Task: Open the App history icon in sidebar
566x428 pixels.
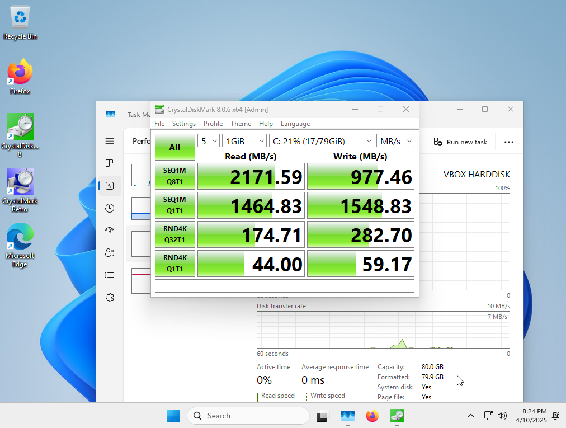Action: [110, 208]
